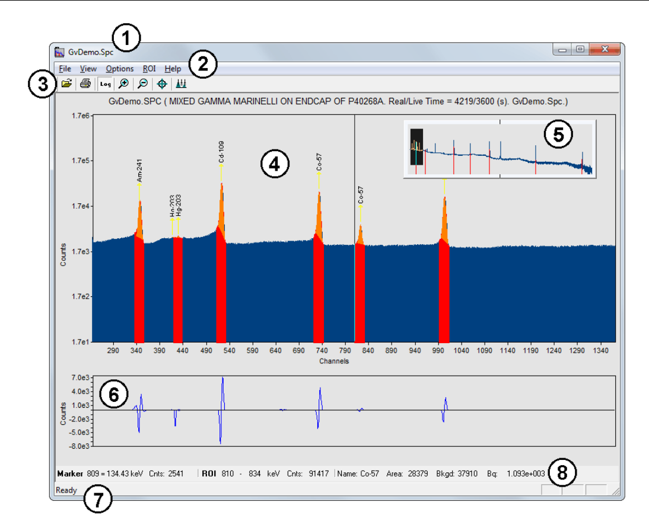Open the File menu
Screen dimensions: 649x518
coord(65,69)
